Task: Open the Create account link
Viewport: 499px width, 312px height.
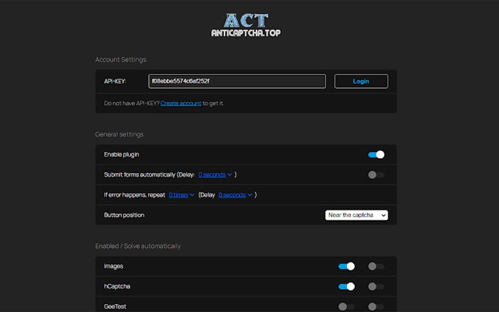Action: click(181, 103)
